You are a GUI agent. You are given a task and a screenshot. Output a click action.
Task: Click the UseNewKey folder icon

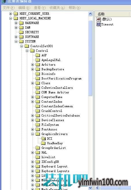pos(43,143)
